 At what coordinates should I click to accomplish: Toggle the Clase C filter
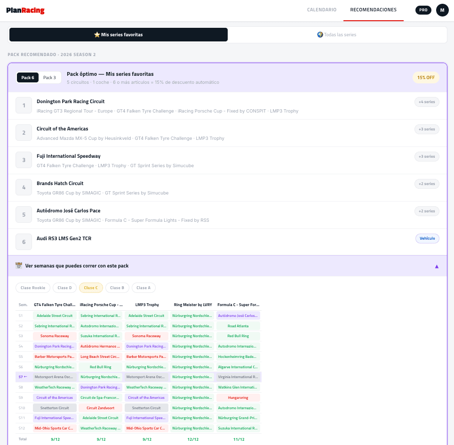point(91,288)
